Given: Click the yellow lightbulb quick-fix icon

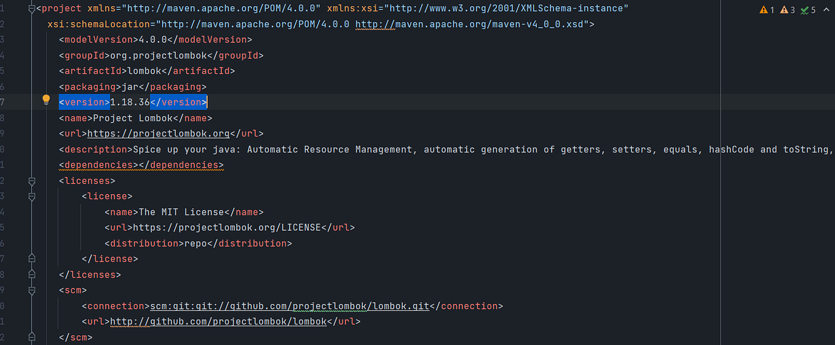Looking at the screenshot, I should pos(46,100).
